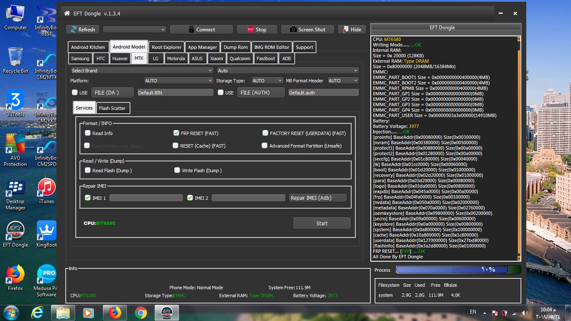The width and height of the screenshot is (571, 321).
Task: Enable FACTORY RESET (USERDATA) (FAST)
Action: pyautogui.click(x=265, y=133)
